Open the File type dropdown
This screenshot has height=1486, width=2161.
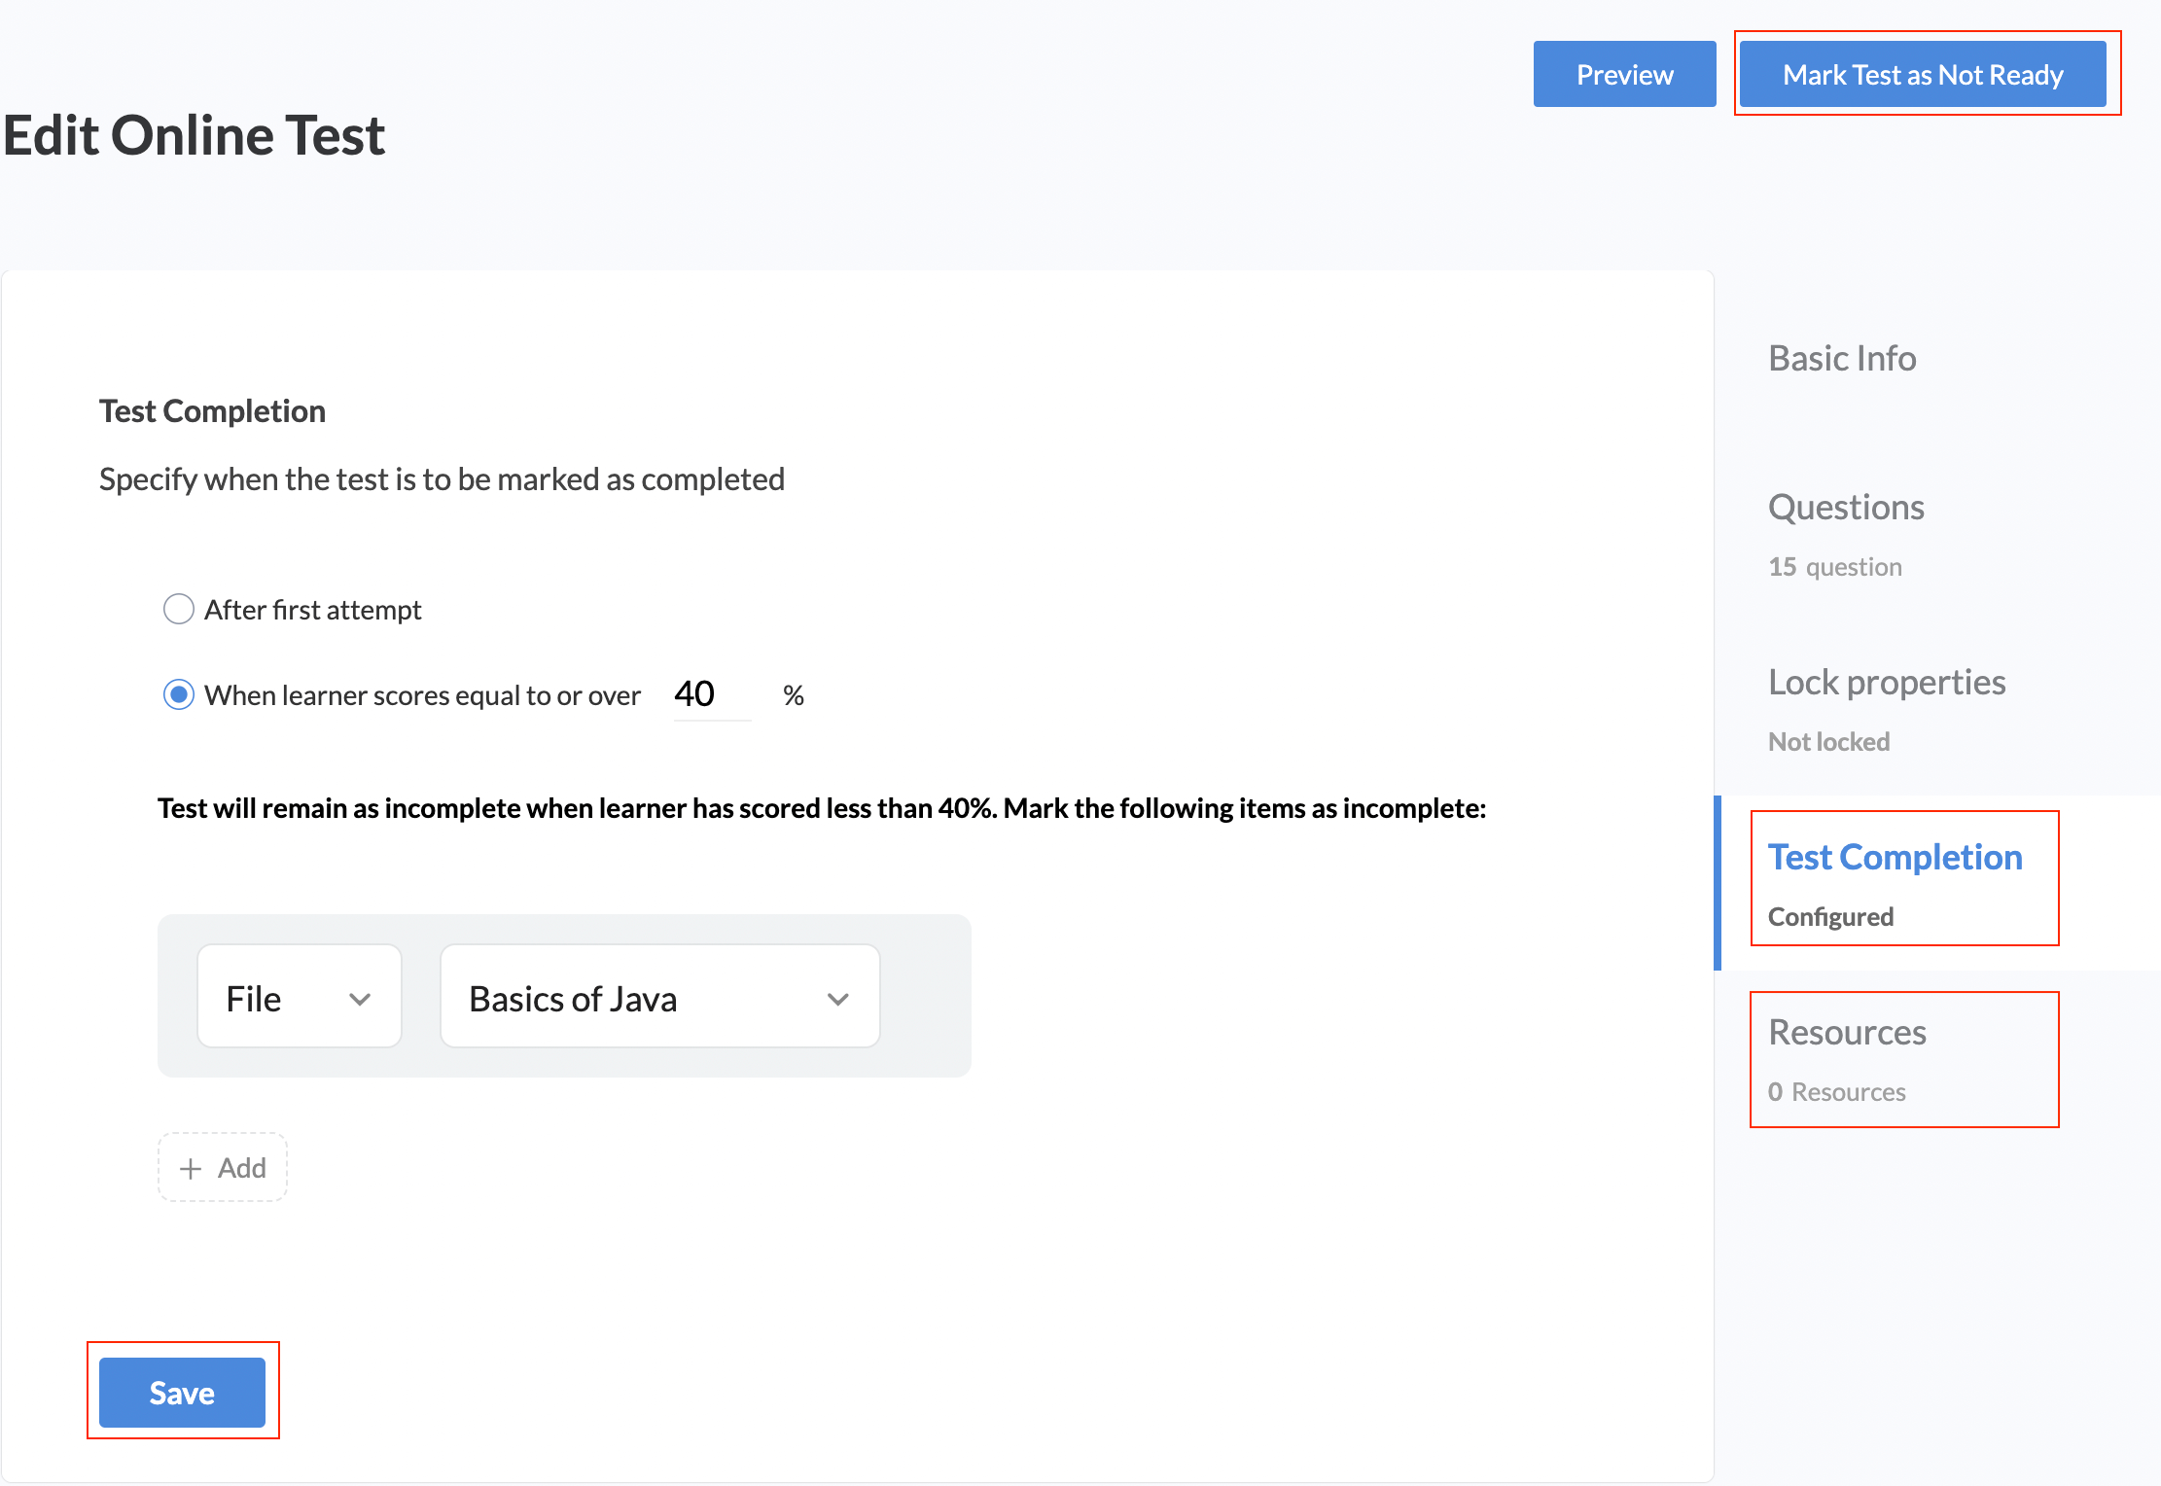300,997
